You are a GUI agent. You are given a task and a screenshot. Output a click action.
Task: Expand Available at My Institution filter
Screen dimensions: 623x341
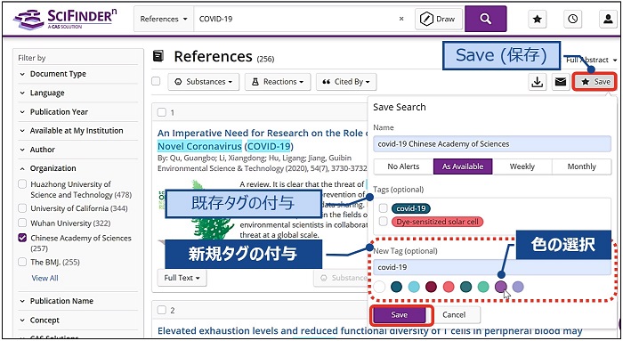click(x=77, y=131)
